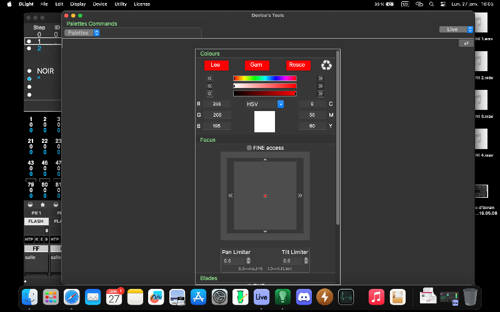Select the NOIR radio item

coord(29,71)
